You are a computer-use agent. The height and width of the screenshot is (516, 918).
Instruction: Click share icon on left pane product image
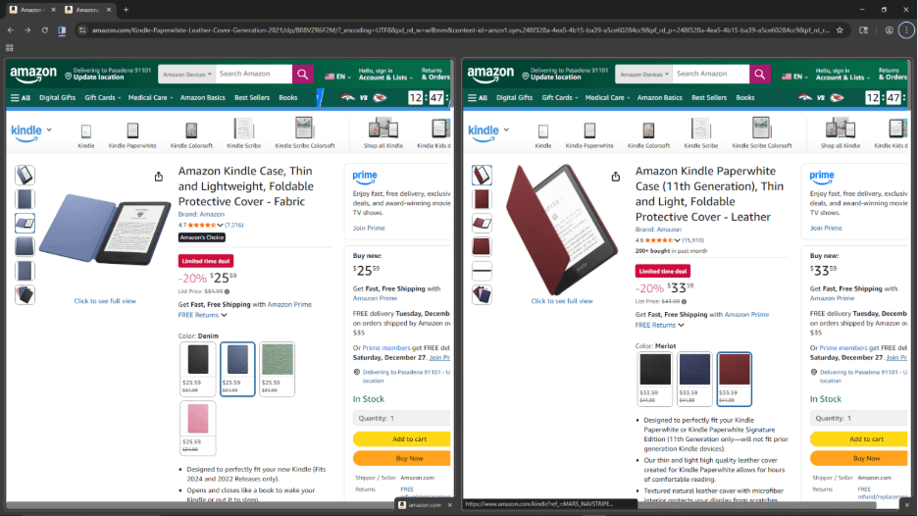[159, 177]
